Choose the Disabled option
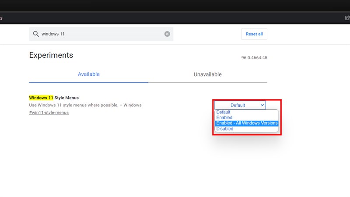350x197 pixels. coord(247,129)
